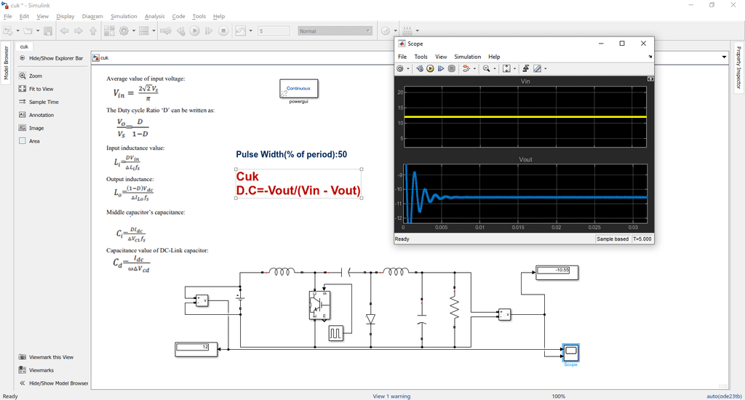Click Fit to View in palette

36,89
